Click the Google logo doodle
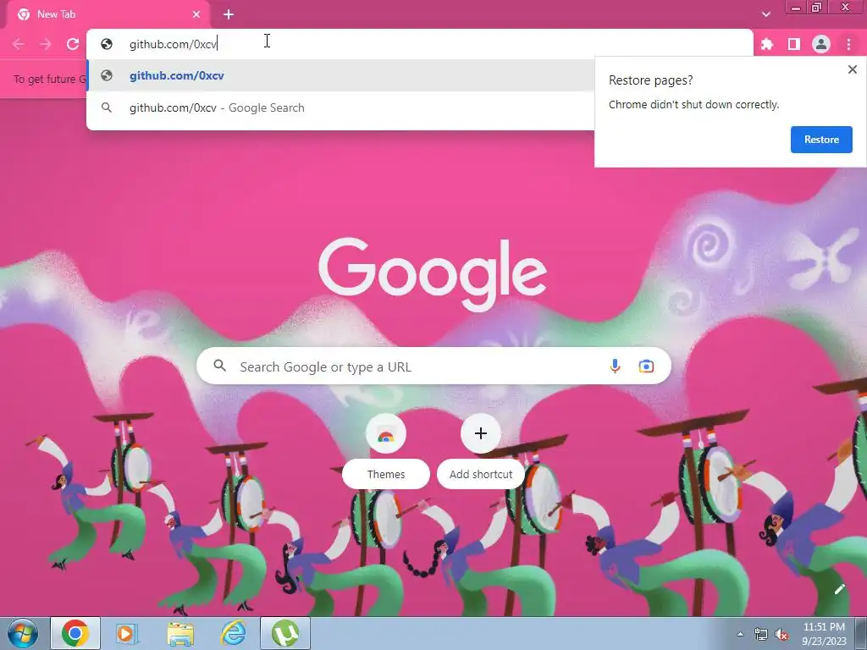The height and width of the screenshot is (650, 867). pyautogui.click(x=433, y=275)
